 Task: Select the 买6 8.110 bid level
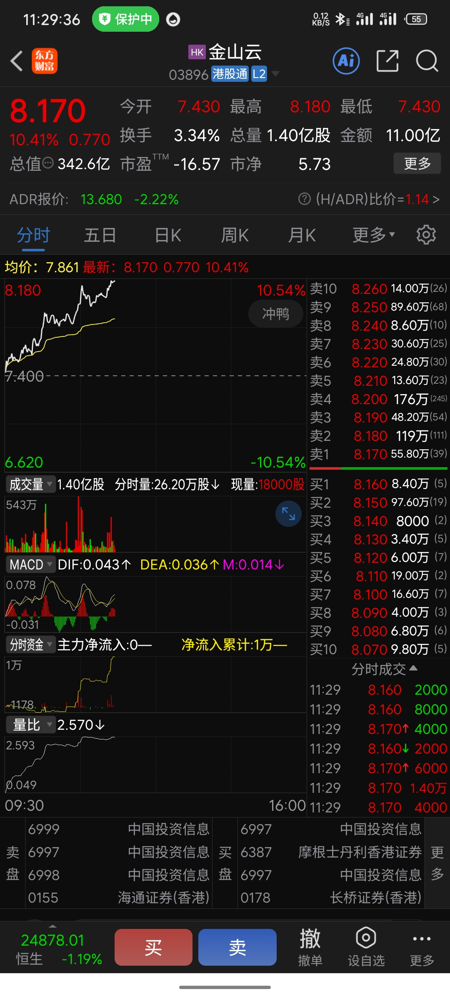tap(378, 576)
